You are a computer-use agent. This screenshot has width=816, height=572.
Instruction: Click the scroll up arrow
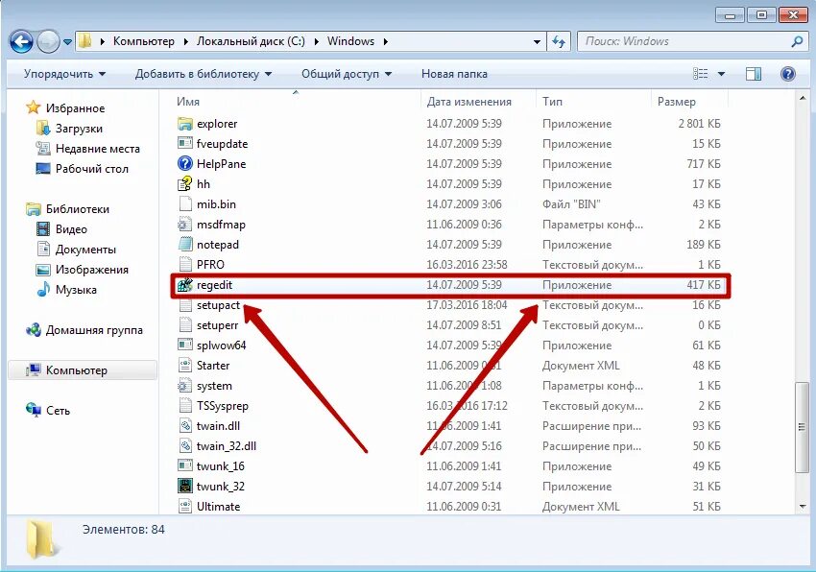pos(802,97)
